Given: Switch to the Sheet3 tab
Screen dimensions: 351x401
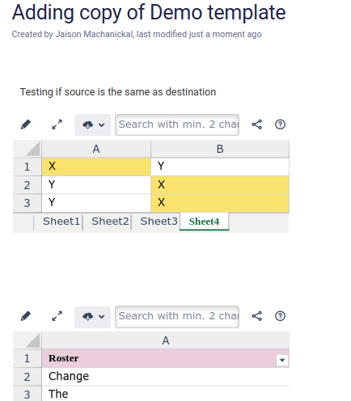Looking at the screenshot, I should [x=159, y=222].
